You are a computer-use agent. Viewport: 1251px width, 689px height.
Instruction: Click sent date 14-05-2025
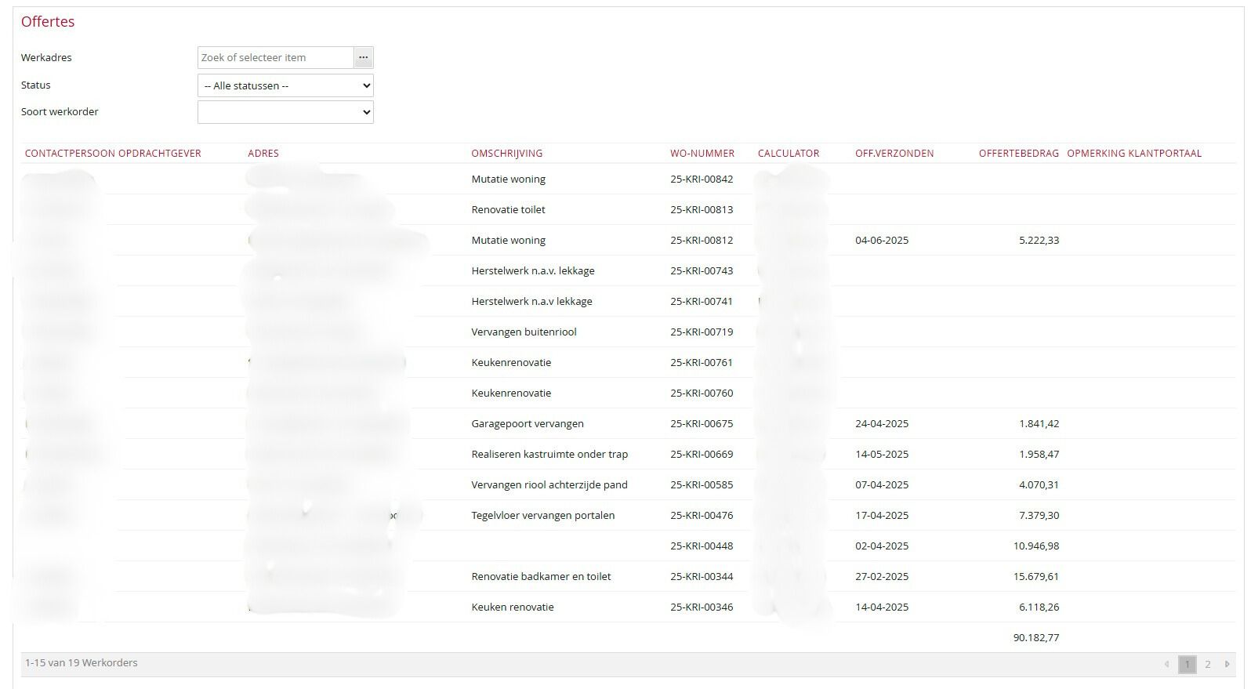point(882,455)
